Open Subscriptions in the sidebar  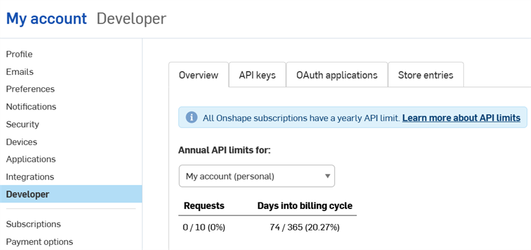pos(34,224)
